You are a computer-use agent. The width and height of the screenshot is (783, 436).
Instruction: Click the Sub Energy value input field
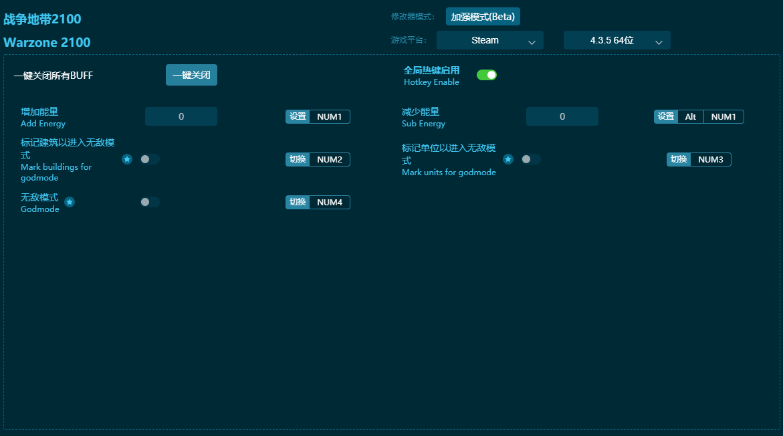click(x=562, y=116)
